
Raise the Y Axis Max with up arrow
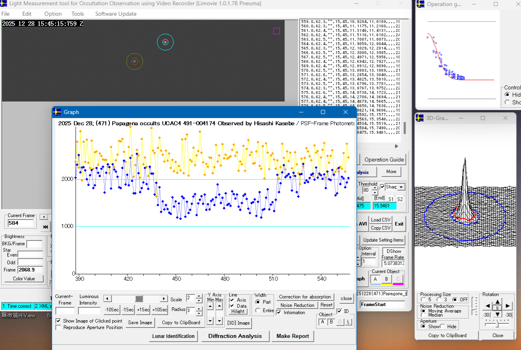tap(219, 307)
